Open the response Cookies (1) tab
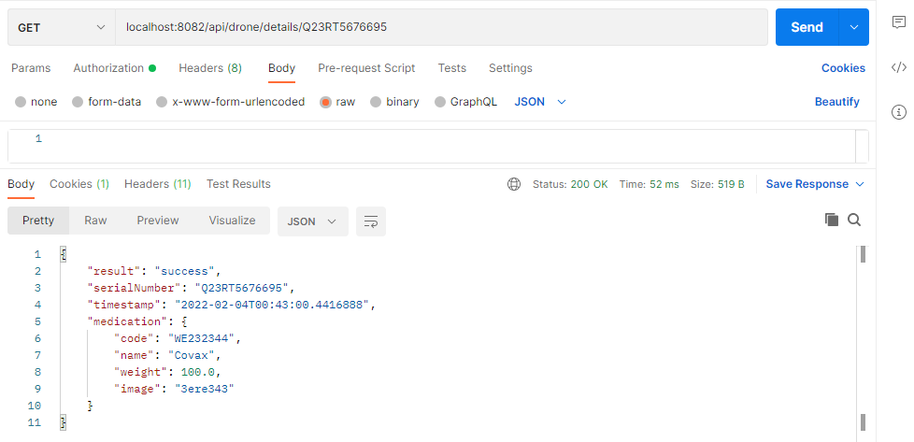The height and width of the screenshot is (442, 914). tap(79, 184)
